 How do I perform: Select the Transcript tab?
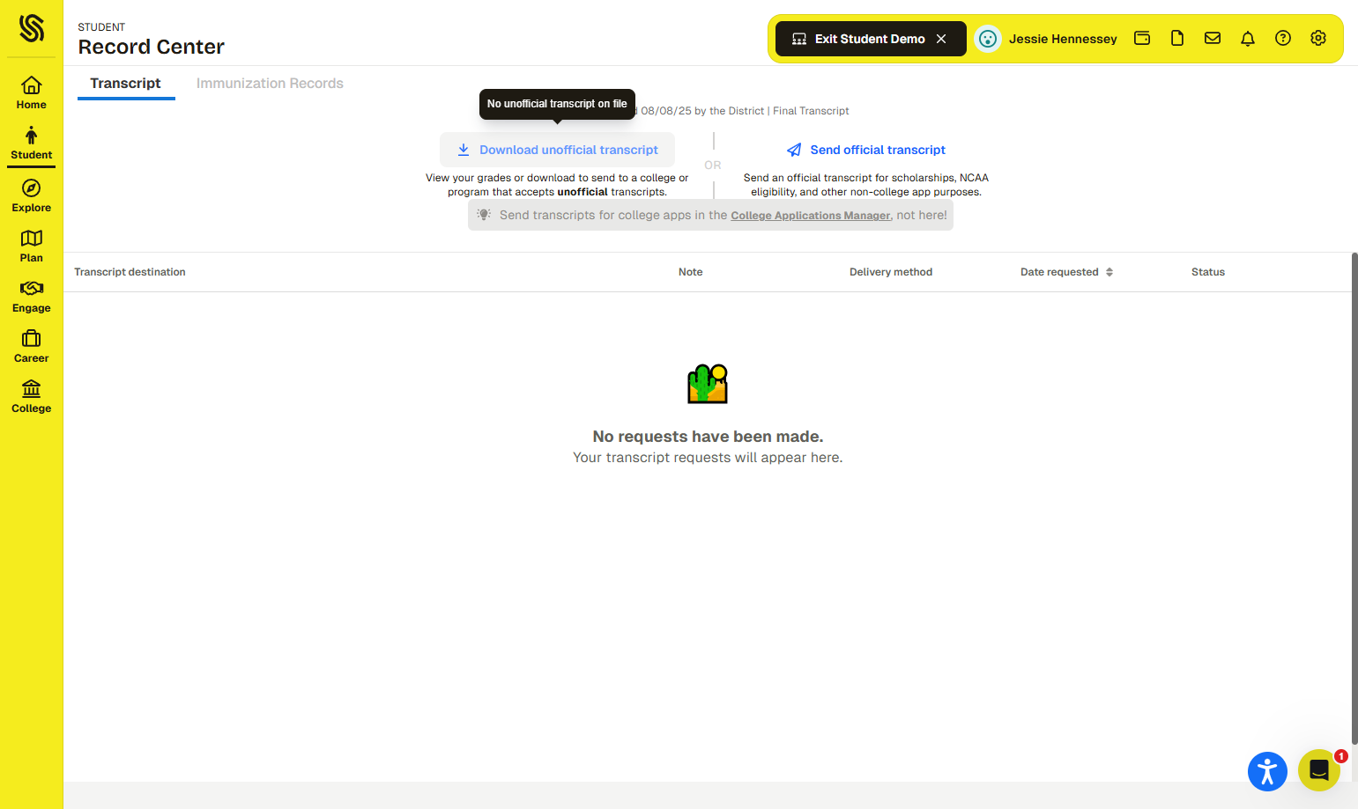point(126,84)
